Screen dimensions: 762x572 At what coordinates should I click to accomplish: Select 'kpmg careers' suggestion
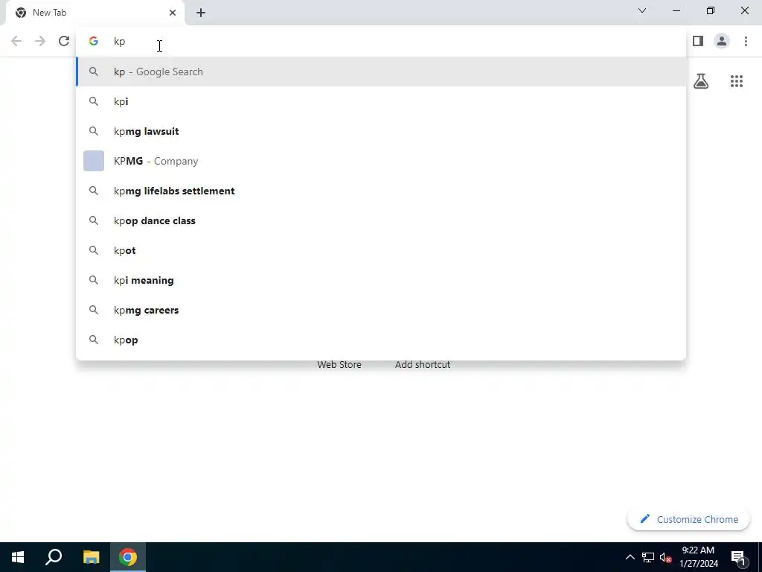coord(381,310)
